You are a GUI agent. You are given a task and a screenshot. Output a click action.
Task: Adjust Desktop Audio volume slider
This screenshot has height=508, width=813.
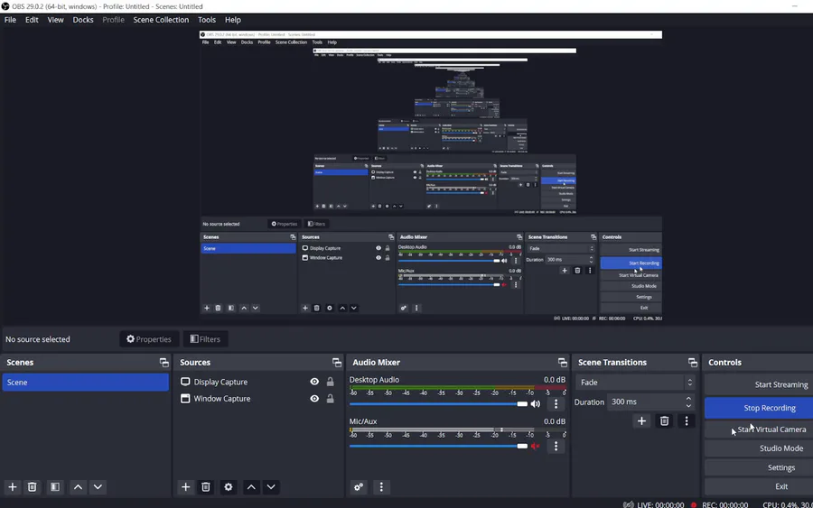[438, 404]
